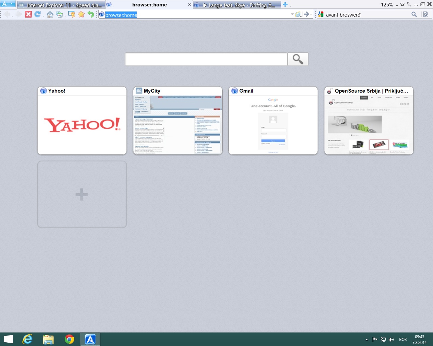Go back to the previous page
This screenshot has width=433, height=346.
tap(7, 14)
